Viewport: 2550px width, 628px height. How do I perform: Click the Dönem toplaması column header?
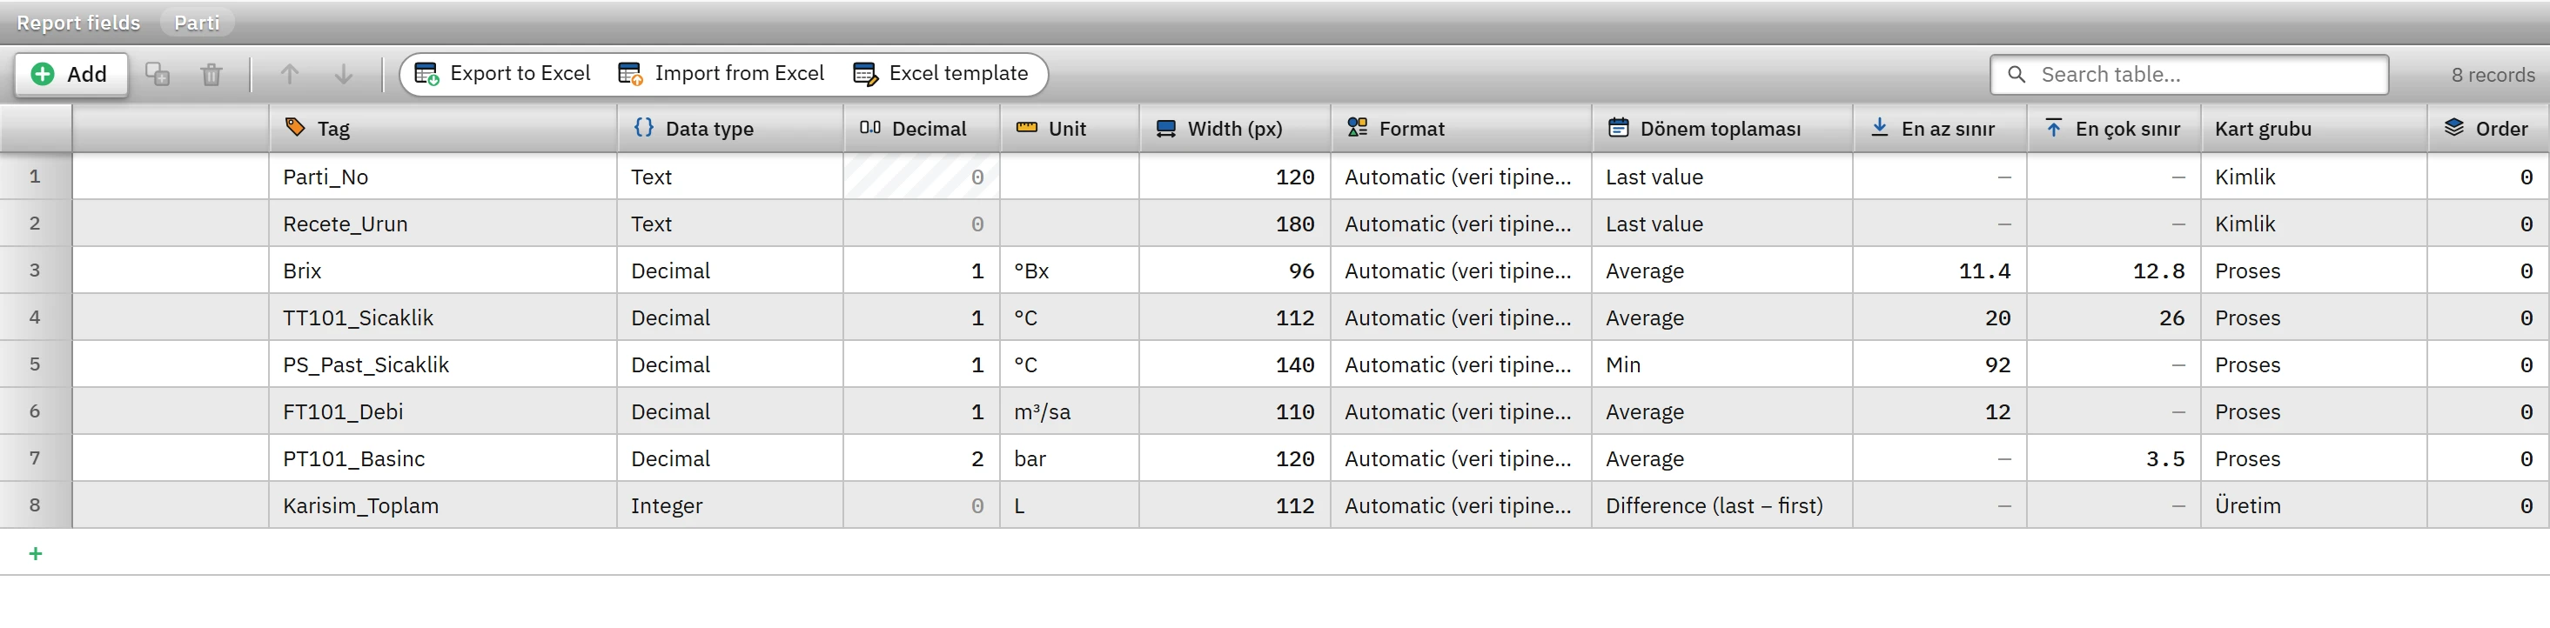[1722, 129]
